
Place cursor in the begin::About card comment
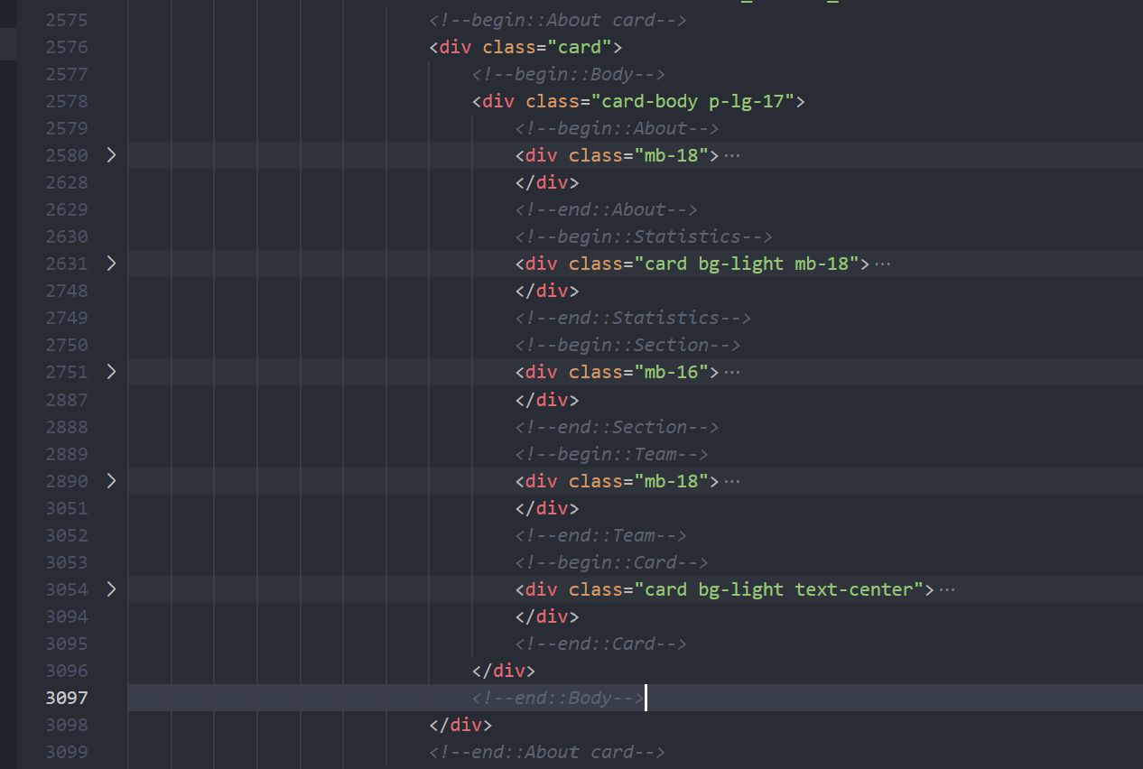(558, 20)
